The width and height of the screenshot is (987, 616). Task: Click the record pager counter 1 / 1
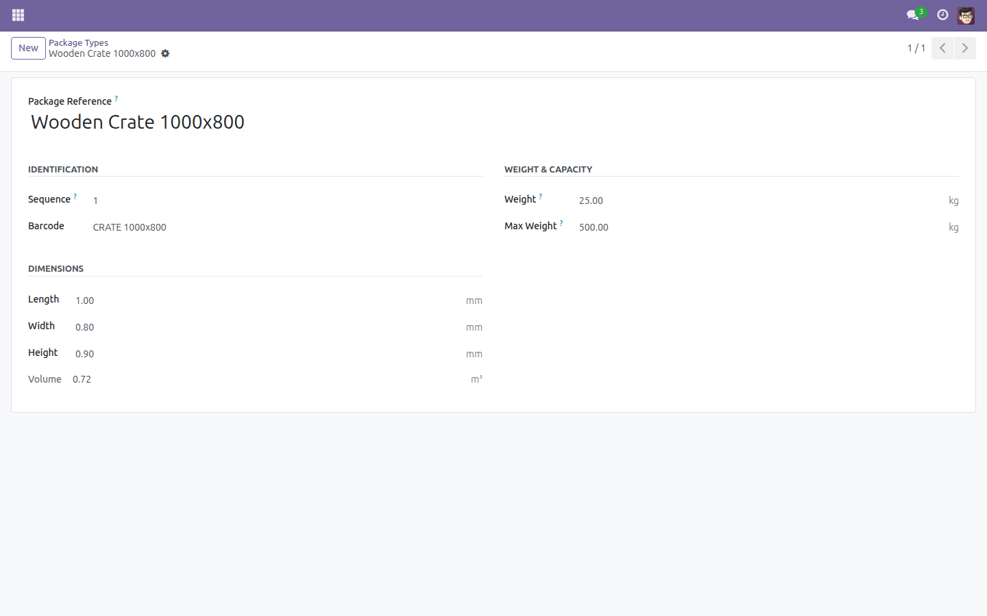click(916, 48)
